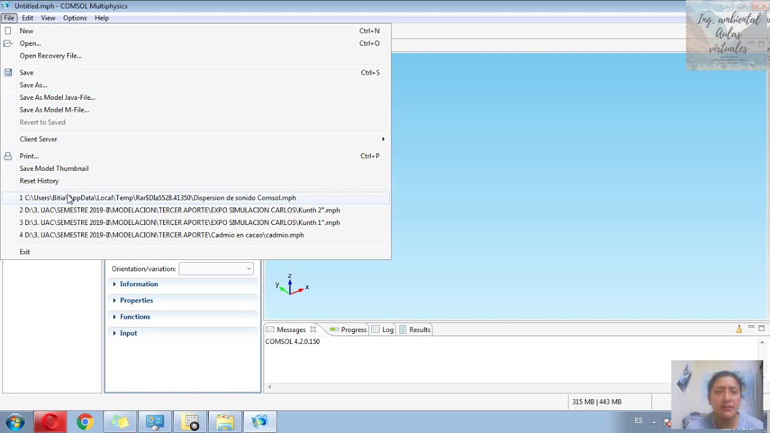Click the Open folder icon in menu
Viewport: 770px width, 433px height.
[8, 43]
